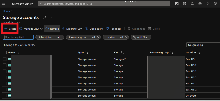Sort by the Kind column

pos(119,53)
